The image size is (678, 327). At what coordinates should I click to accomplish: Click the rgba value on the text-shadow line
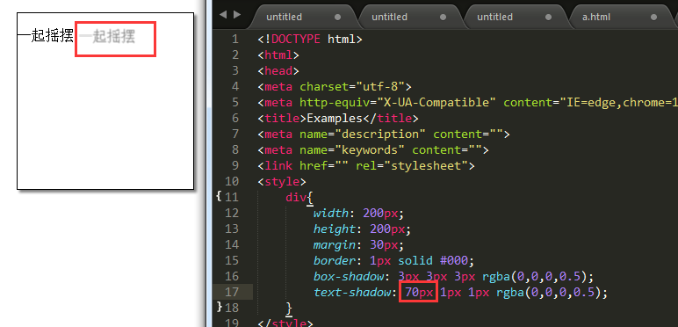click(x=549, y=293)
